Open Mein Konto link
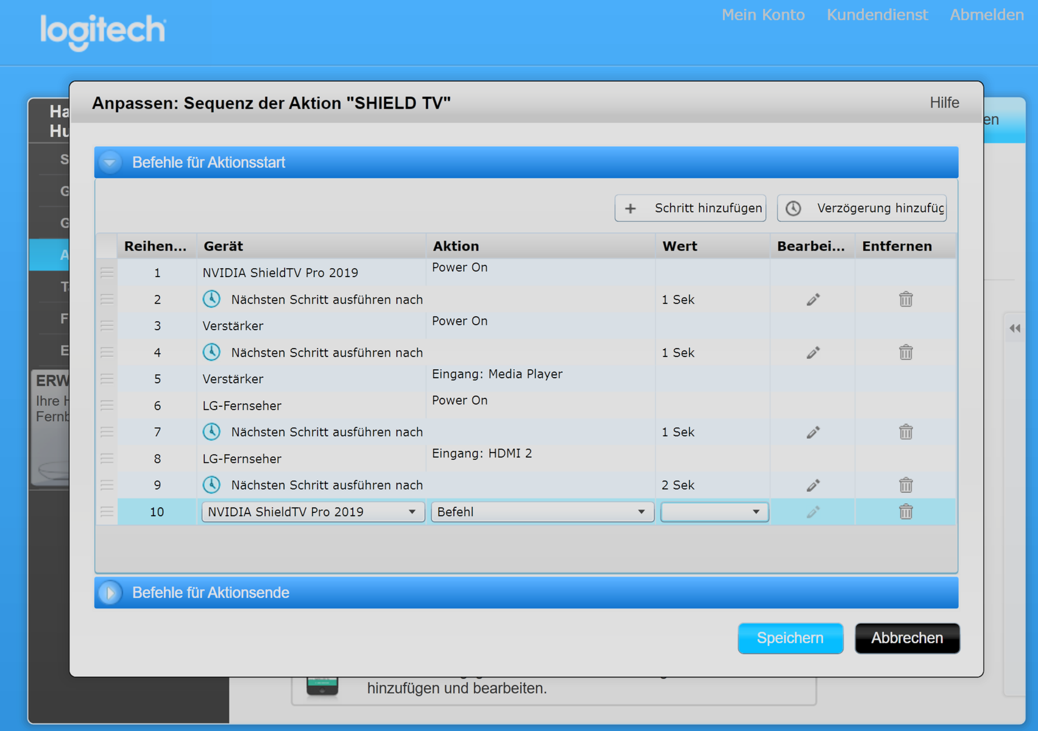The width and height of the screenshot is (1038, 731). (763, 15)
